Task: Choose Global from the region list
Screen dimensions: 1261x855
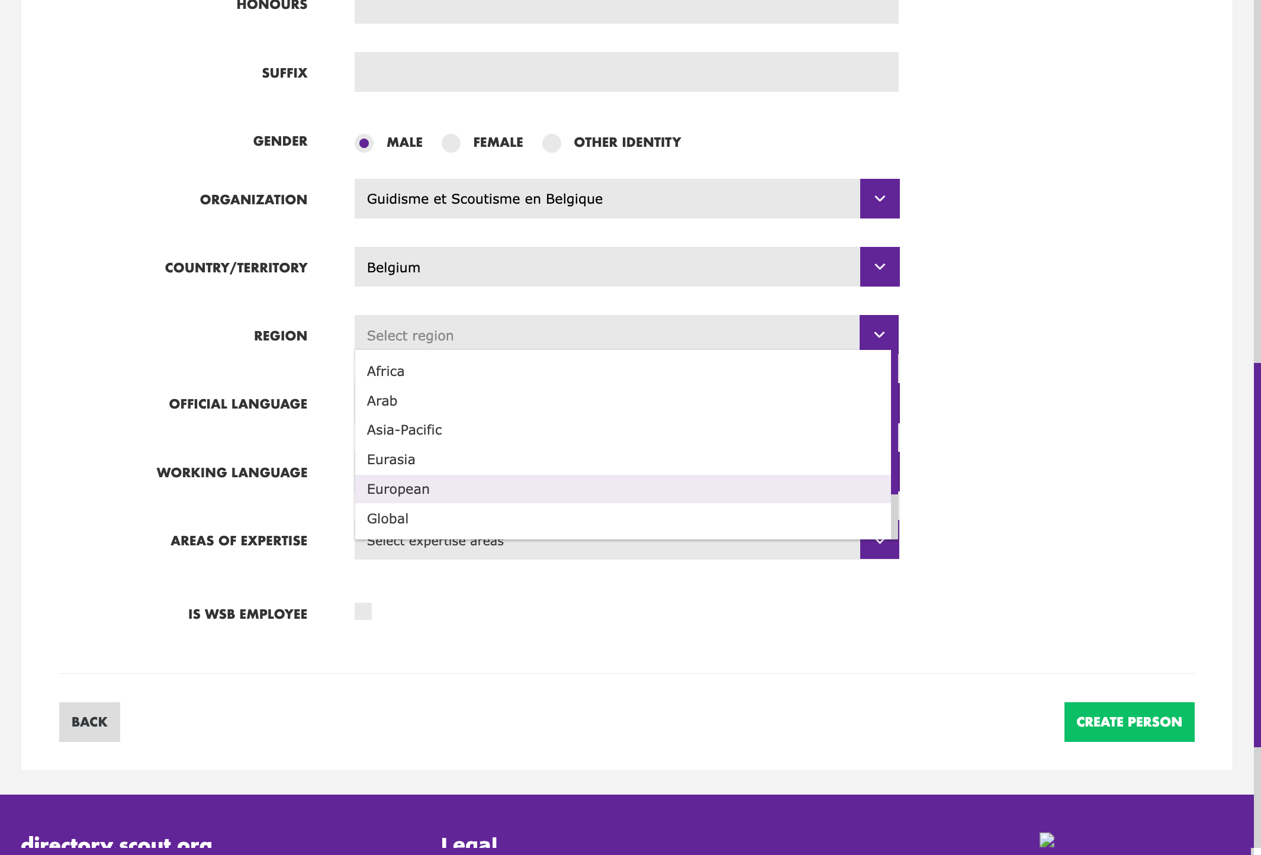Action: tap(623, 519)
